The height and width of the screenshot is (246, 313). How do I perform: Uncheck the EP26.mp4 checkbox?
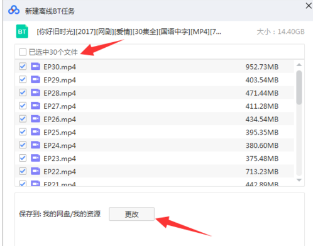coord(23,119)
